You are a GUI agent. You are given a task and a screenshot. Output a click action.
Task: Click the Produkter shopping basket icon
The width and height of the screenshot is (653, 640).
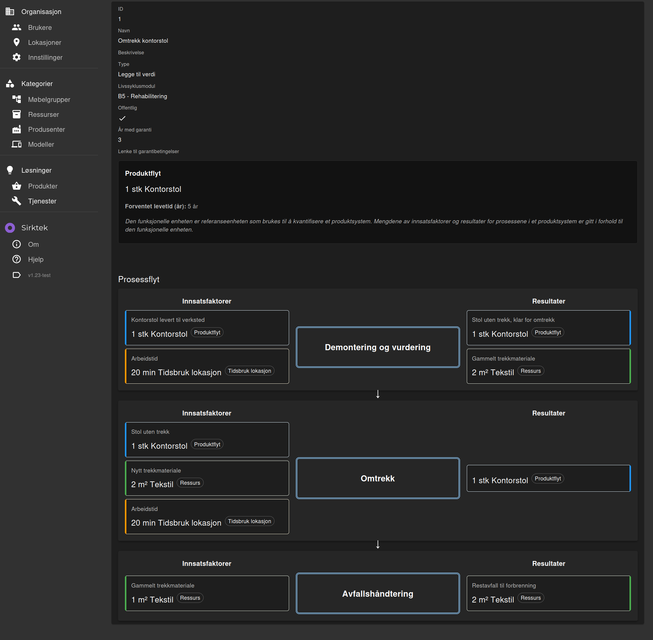16,186
